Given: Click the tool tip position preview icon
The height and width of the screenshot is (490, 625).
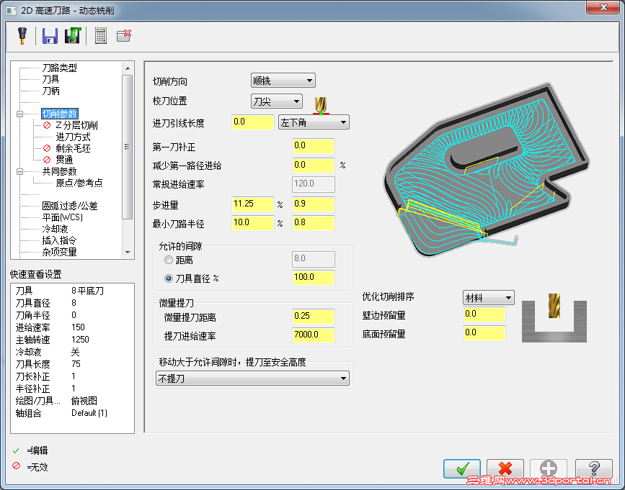Looking at the screenshot, I should [x=321, y=105].
